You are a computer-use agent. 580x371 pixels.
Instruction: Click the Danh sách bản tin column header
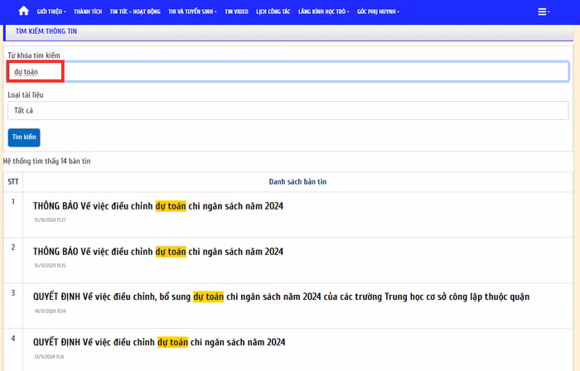click(x=297, y=181)
